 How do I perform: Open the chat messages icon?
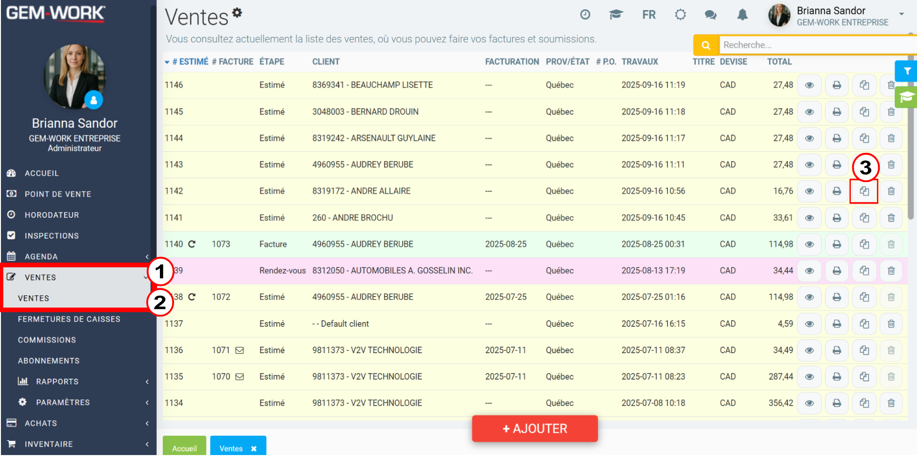tap(710, 15)
